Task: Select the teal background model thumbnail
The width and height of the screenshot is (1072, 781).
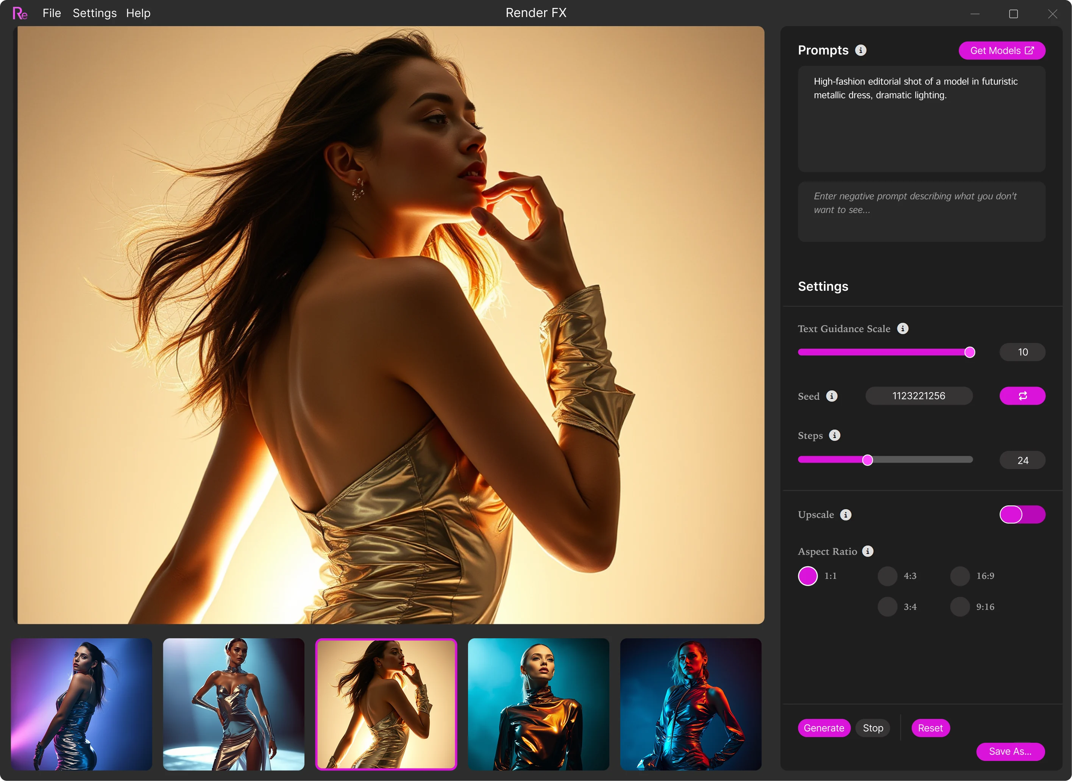Action: pos(538,704)
